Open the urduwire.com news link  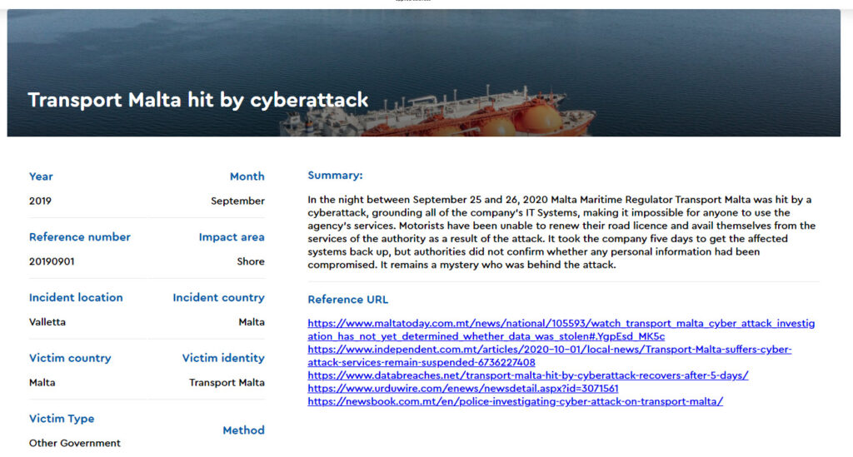(462, 388)
